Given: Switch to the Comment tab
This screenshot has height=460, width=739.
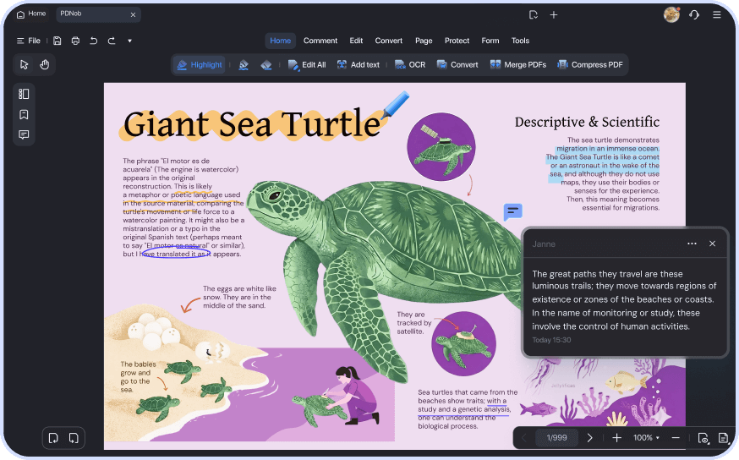Looking at the screenshot, I should tap(320, 41).
